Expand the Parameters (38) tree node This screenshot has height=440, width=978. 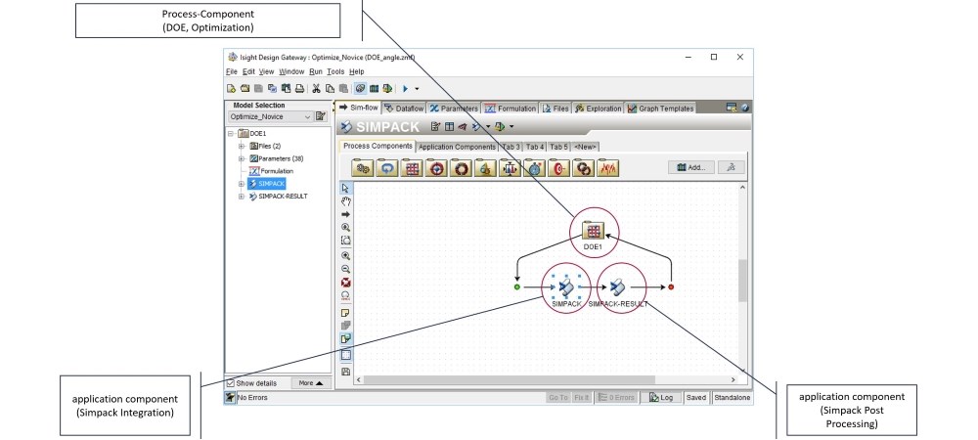pyautogui.click(x=242, y=158)
